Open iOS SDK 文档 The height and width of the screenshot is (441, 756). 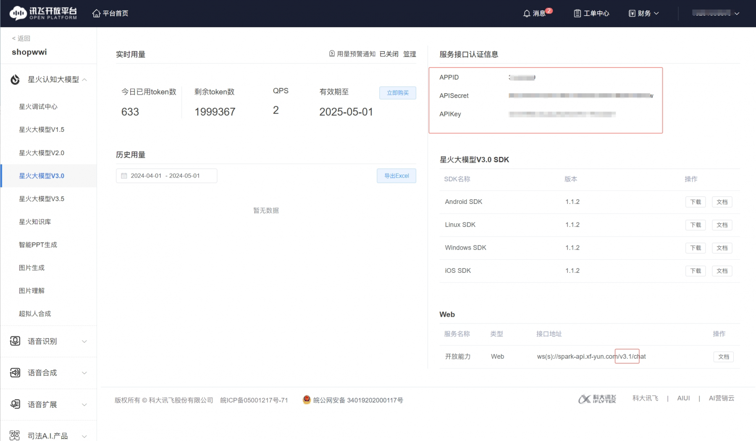coord(722,271)
